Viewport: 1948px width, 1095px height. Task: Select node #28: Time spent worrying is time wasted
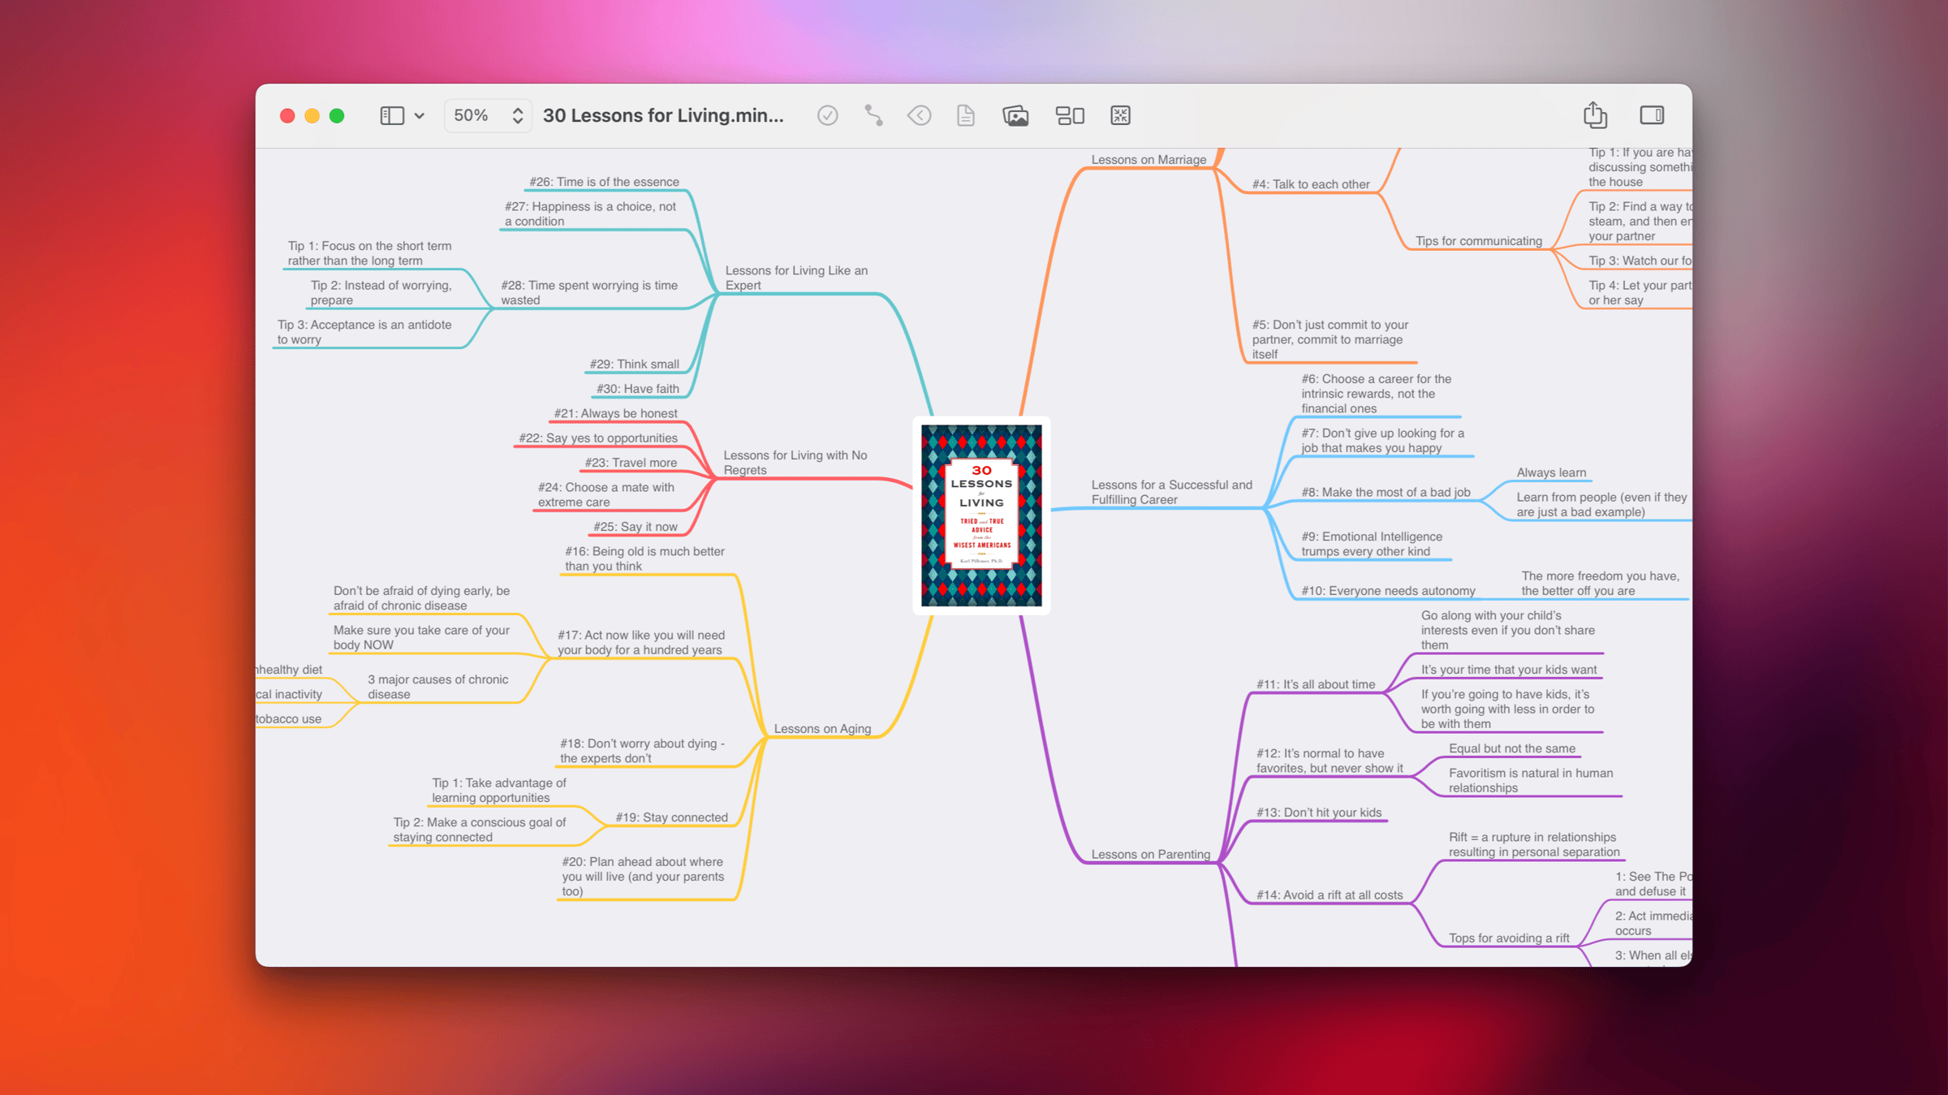coord(589,292)
